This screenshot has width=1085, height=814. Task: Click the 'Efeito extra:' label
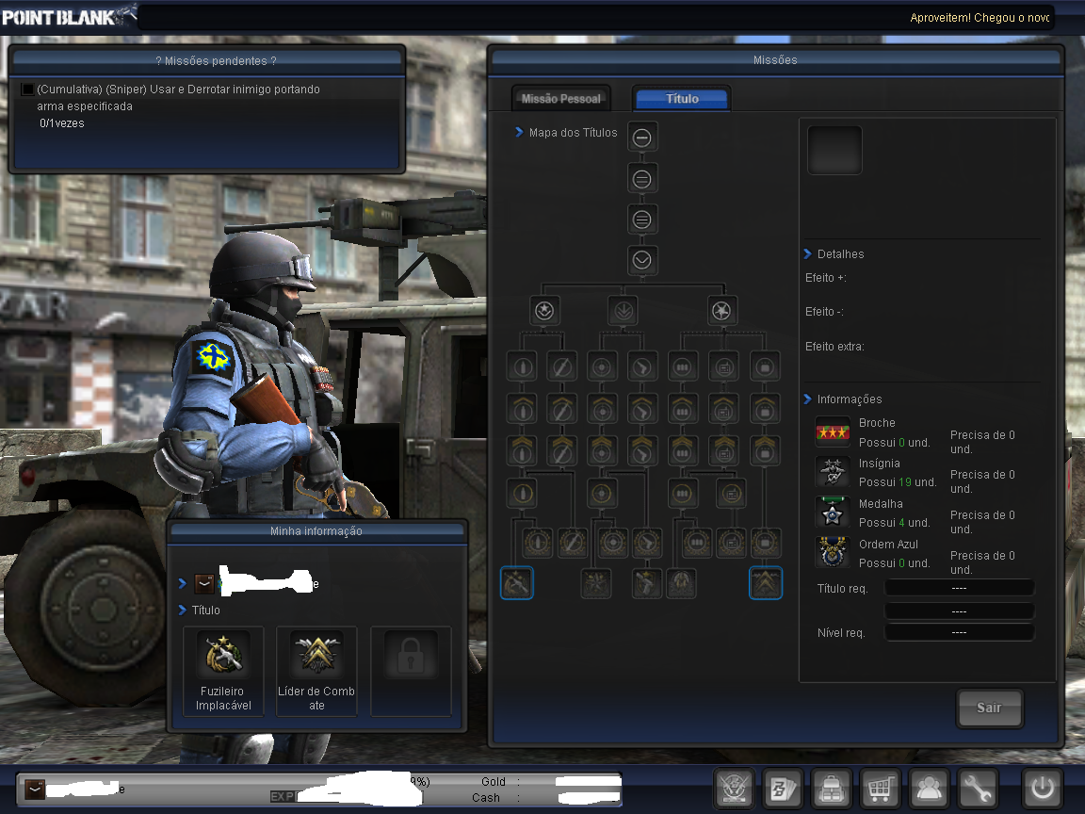[834, 346]
